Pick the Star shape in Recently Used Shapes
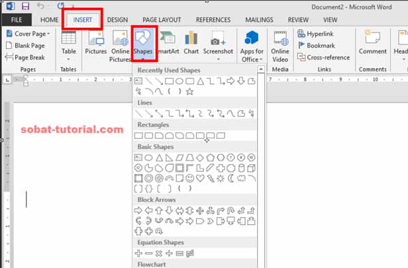This screenshot has height=268, width=408. (x=189, y=91)
